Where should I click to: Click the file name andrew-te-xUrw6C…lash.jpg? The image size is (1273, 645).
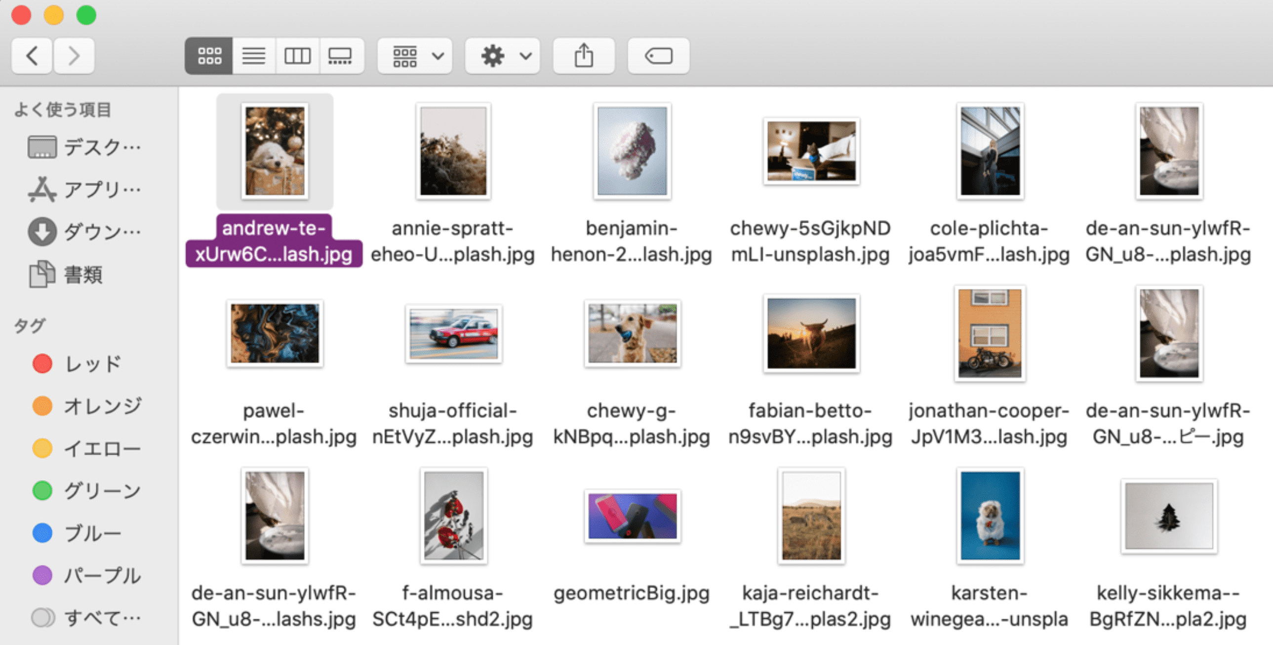[274, 241]
